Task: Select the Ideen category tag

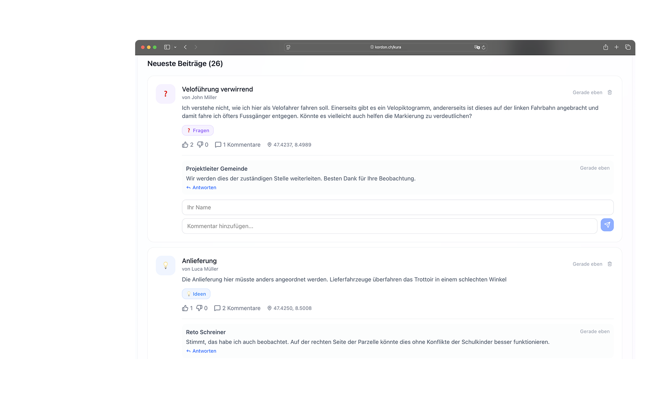Action: pos(196,293)
